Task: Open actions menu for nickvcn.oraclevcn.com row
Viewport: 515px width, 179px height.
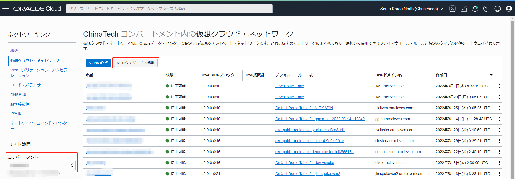Action: coord(499,108)
